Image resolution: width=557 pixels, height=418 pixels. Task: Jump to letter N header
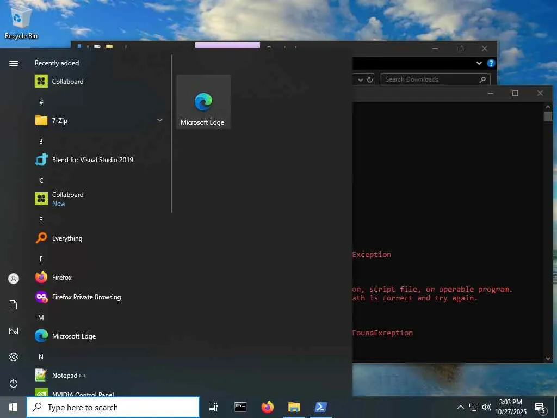point(41,356)
